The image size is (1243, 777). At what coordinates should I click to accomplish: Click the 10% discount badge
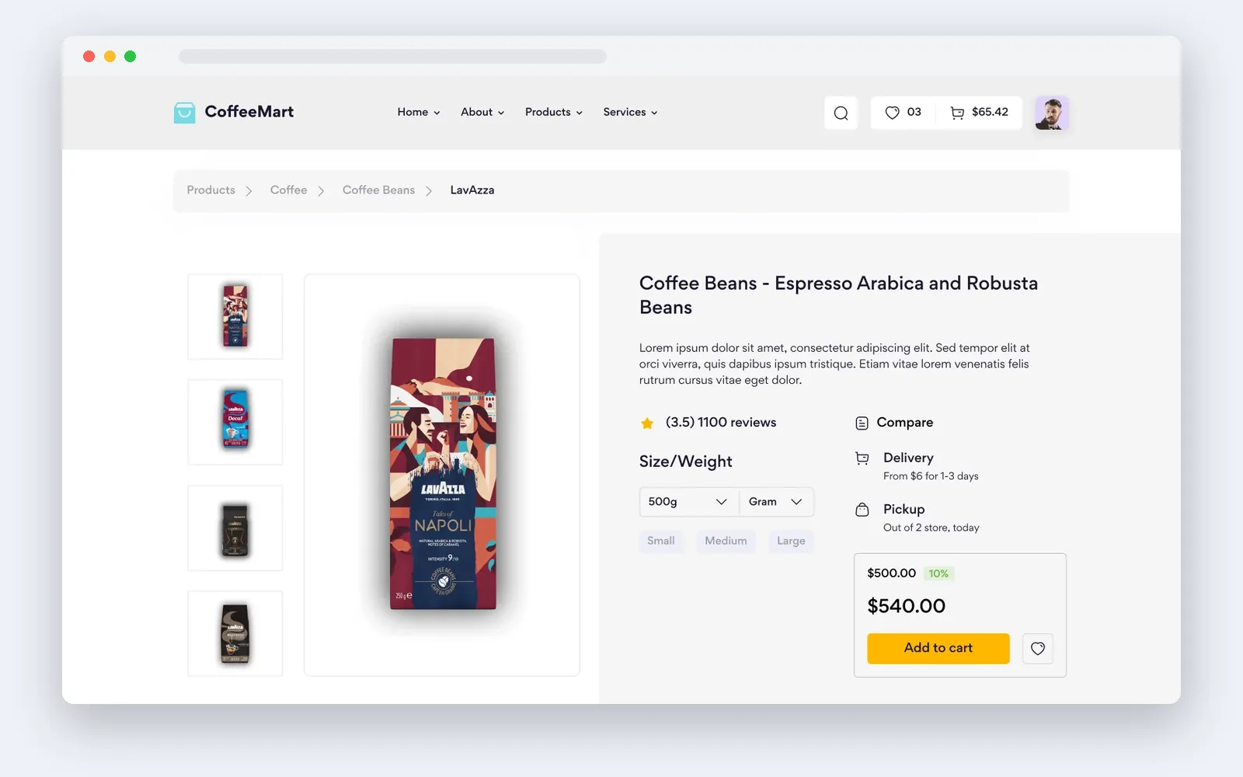(938, 573)
